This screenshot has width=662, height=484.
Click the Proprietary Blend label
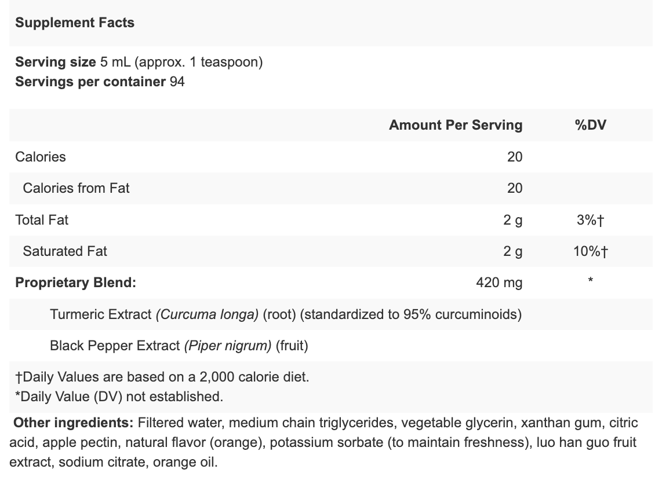75,283
